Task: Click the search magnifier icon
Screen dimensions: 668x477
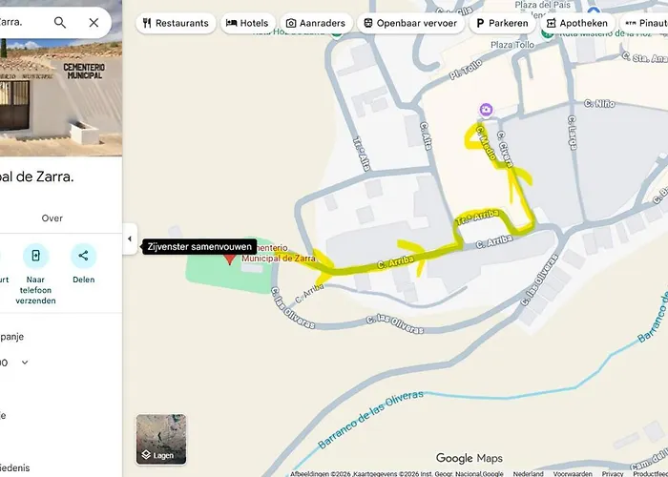Action: (60, 23)
